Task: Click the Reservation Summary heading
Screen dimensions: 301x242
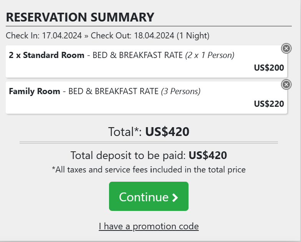Action: (x=80, y=17)
